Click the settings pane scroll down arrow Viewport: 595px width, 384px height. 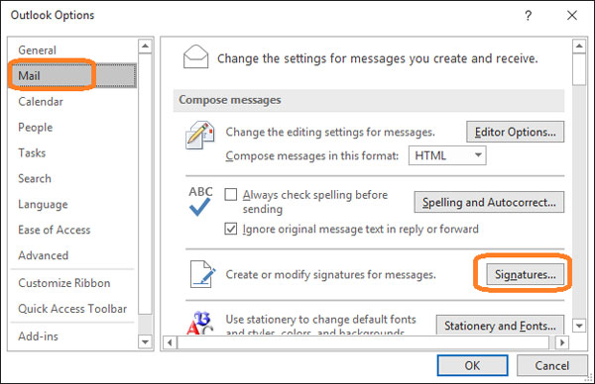click(579, 326)
